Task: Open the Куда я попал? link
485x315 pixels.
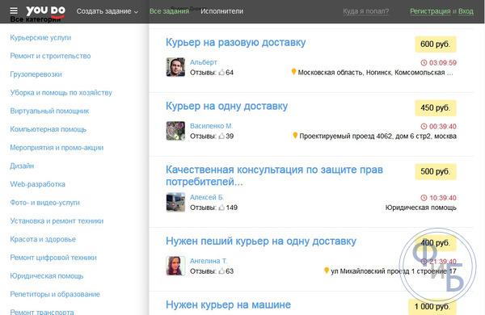Action: 365,11
